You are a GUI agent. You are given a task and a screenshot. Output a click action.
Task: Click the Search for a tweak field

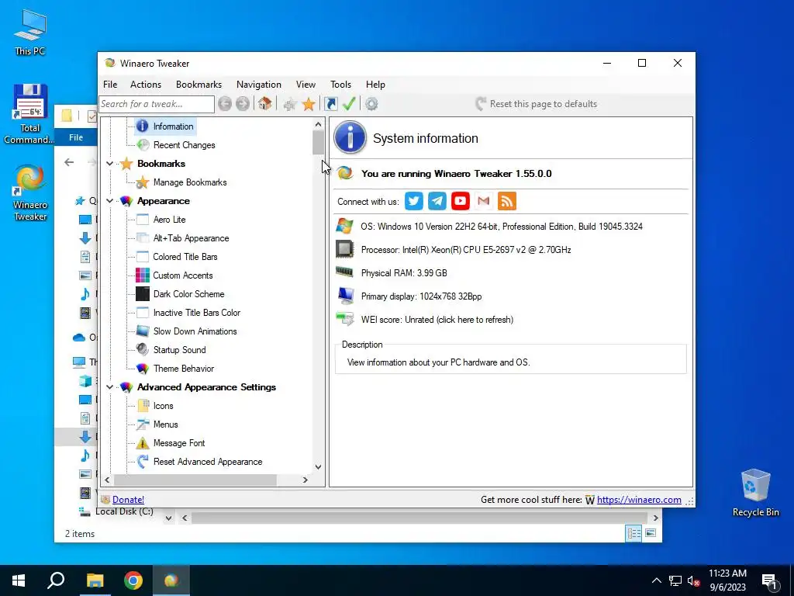[x=157, y=104]
